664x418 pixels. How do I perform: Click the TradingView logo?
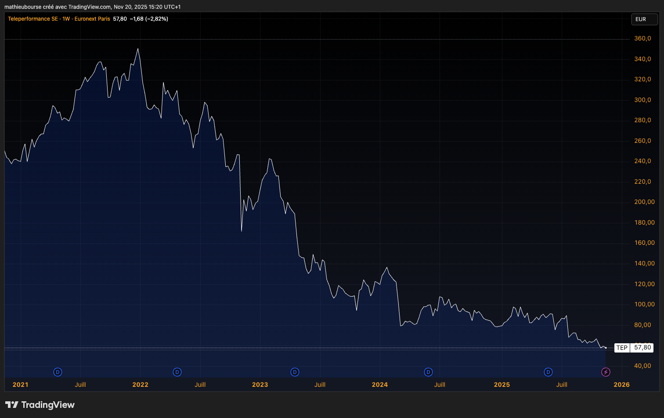[40, 405]
